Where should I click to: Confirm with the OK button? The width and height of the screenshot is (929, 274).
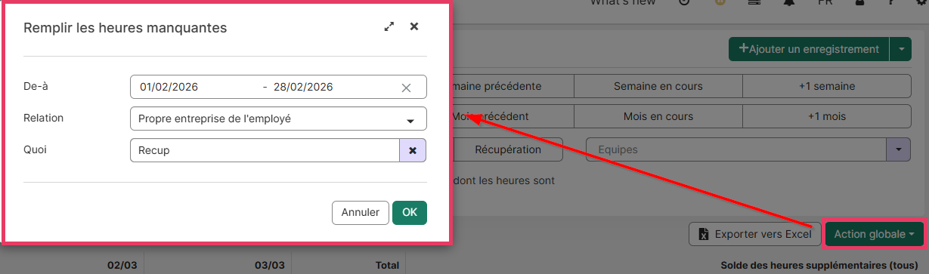410,213
